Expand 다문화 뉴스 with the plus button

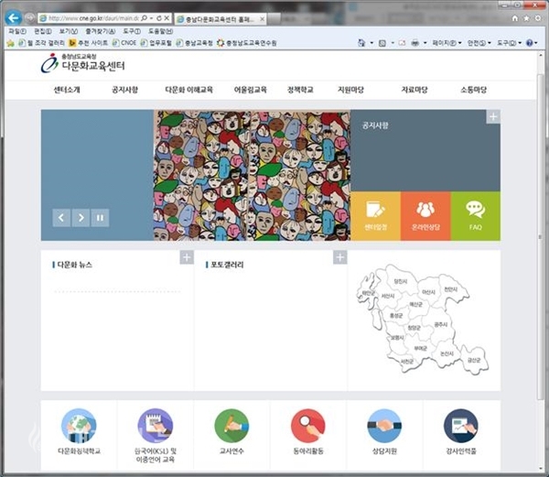point(187,257)
